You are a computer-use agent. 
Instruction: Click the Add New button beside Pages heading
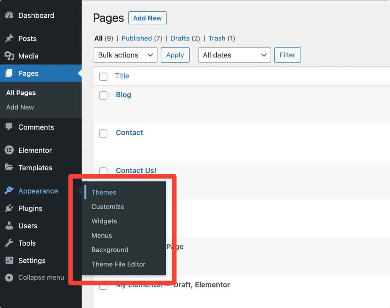pyautogui.click(x=147, y=18)
